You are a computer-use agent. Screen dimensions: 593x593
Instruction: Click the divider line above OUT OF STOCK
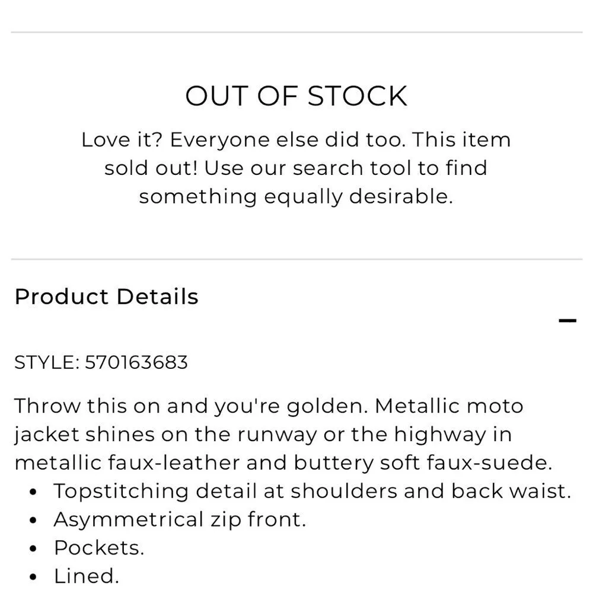(x=296, y=32)
